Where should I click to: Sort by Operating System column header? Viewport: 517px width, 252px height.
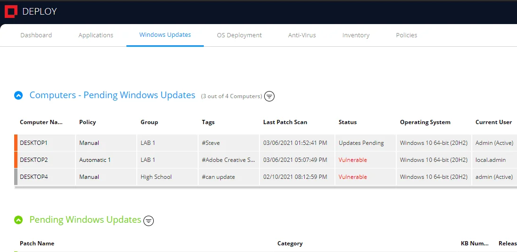425,122
